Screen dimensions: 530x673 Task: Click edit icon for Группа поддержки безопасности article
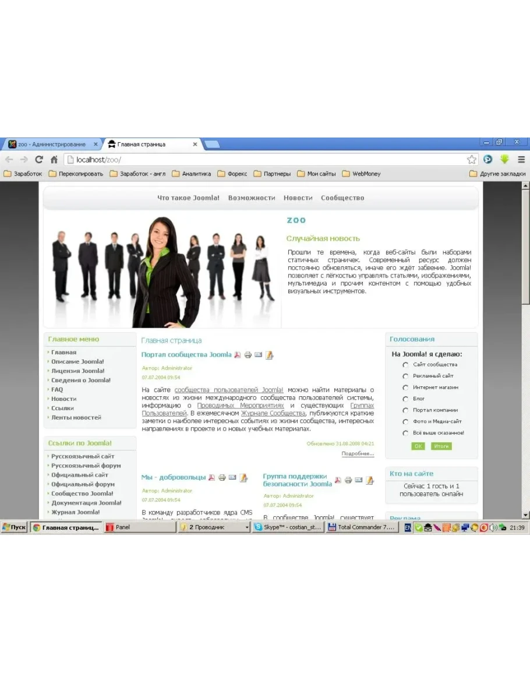click(369, 481)
